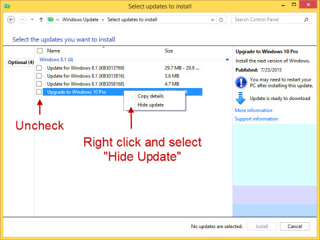The image size is (320, 240).
Task: Click the Forward navigation arrow
Action: tap(22, 20)
